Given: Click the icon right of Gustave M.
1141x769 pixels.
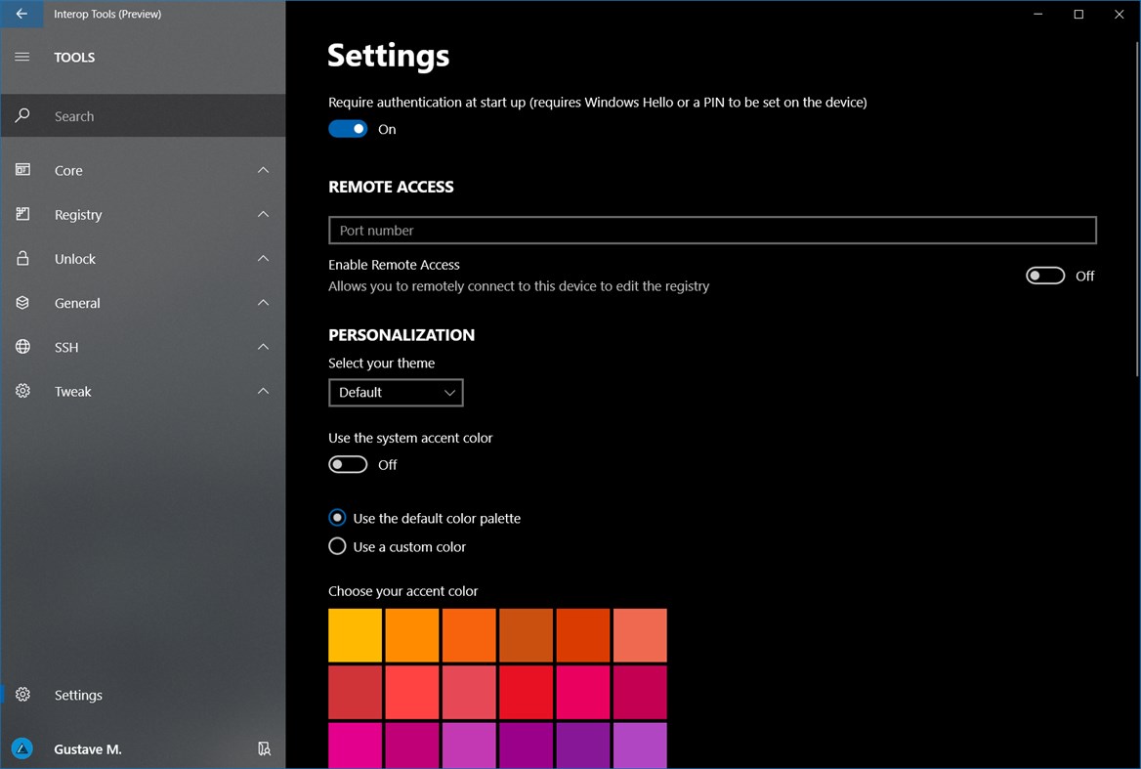Looking at the screenshot, I should 264,748.
